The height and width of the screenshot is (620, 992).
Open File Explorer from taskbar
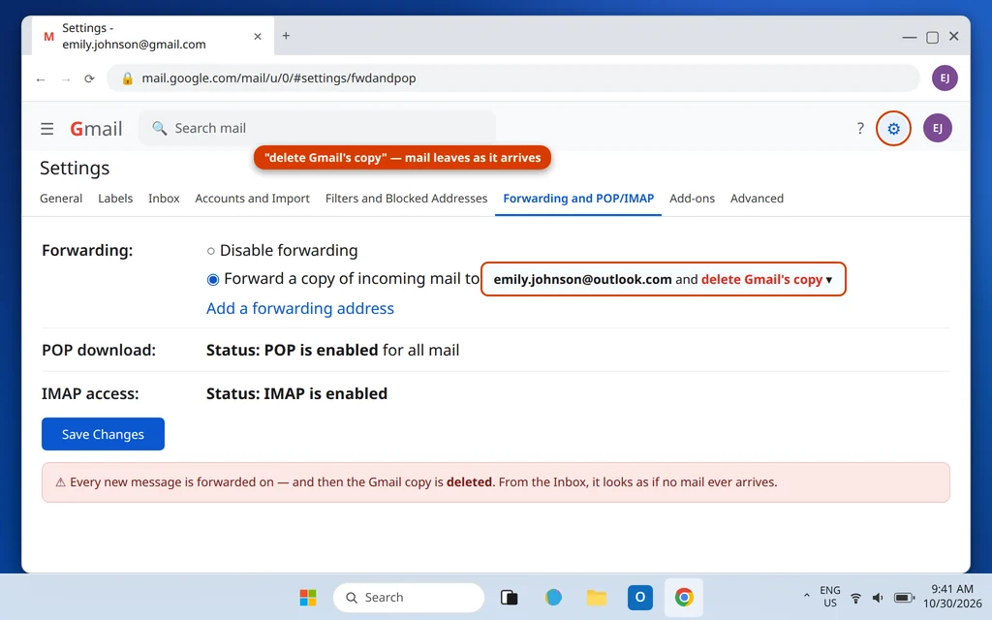tap(597, 597)
